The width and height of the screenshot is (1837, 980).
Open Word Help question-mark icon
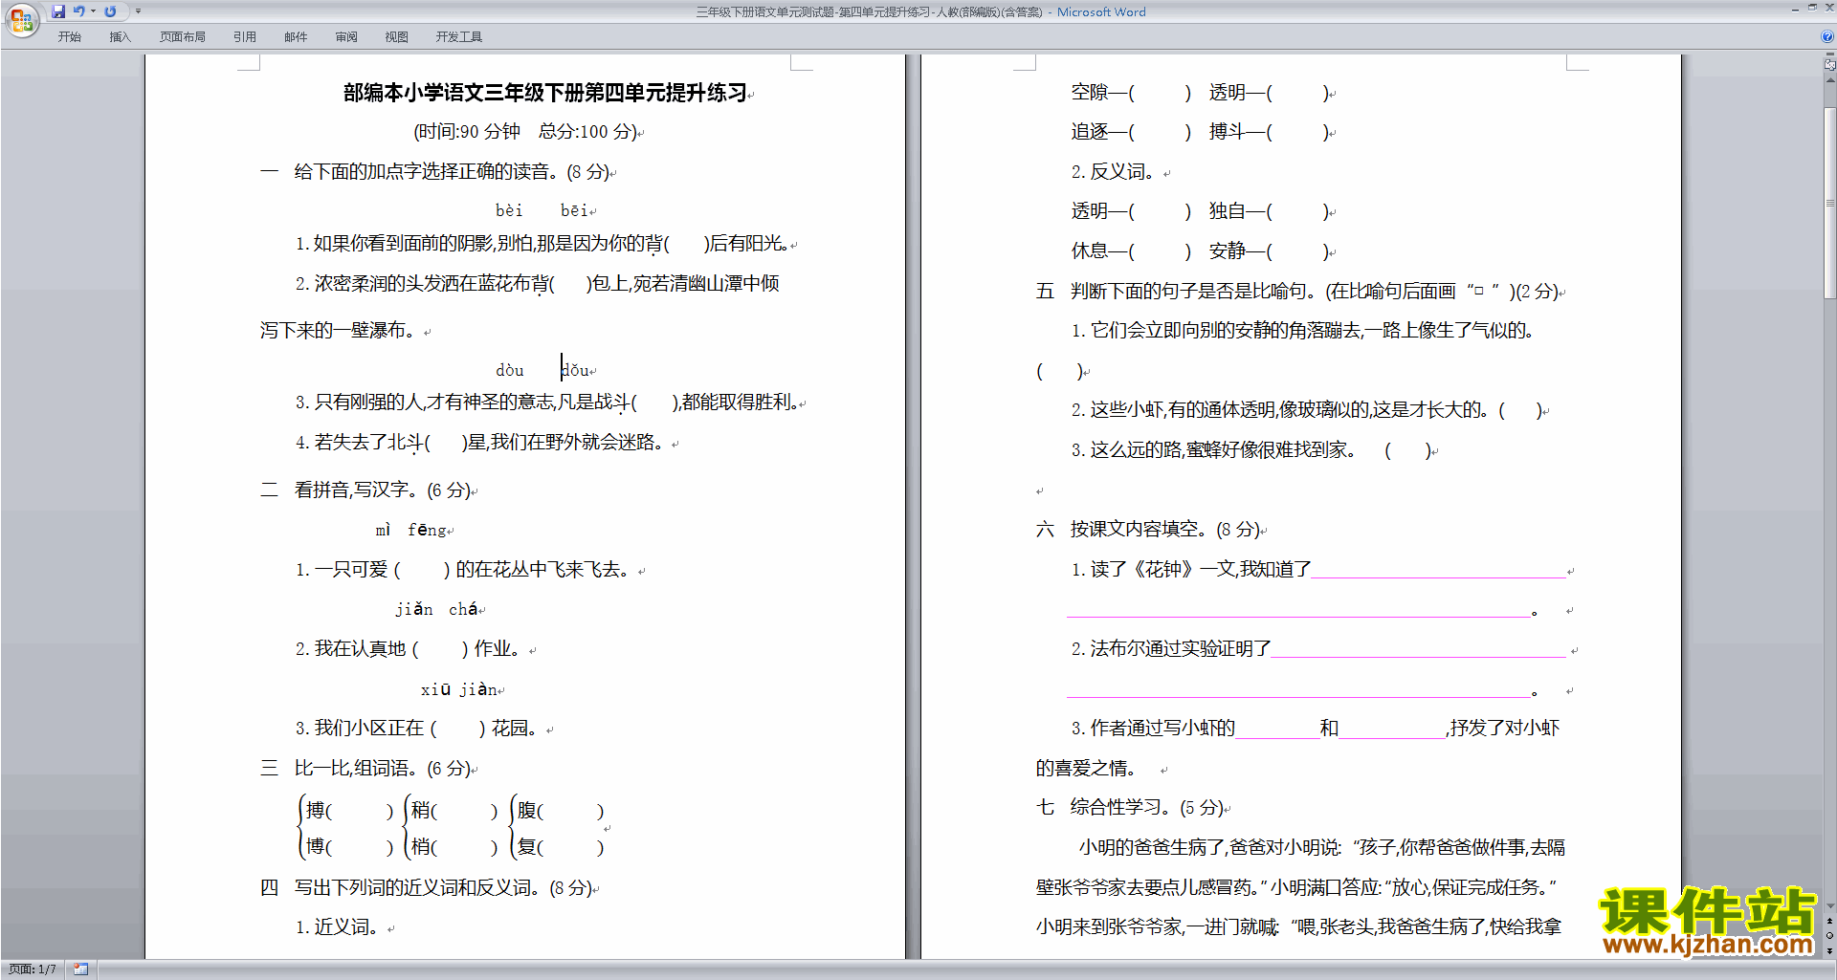point(1827,36)
